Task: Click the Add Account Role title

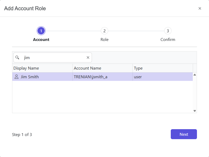Action: tap(25, 8)
